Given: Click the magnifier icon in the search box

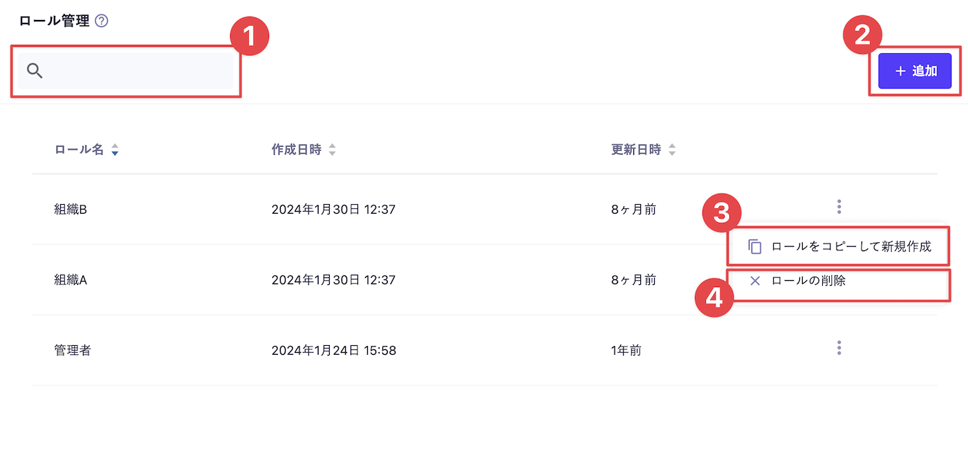Looking at the screenshot, I should 35,71.
